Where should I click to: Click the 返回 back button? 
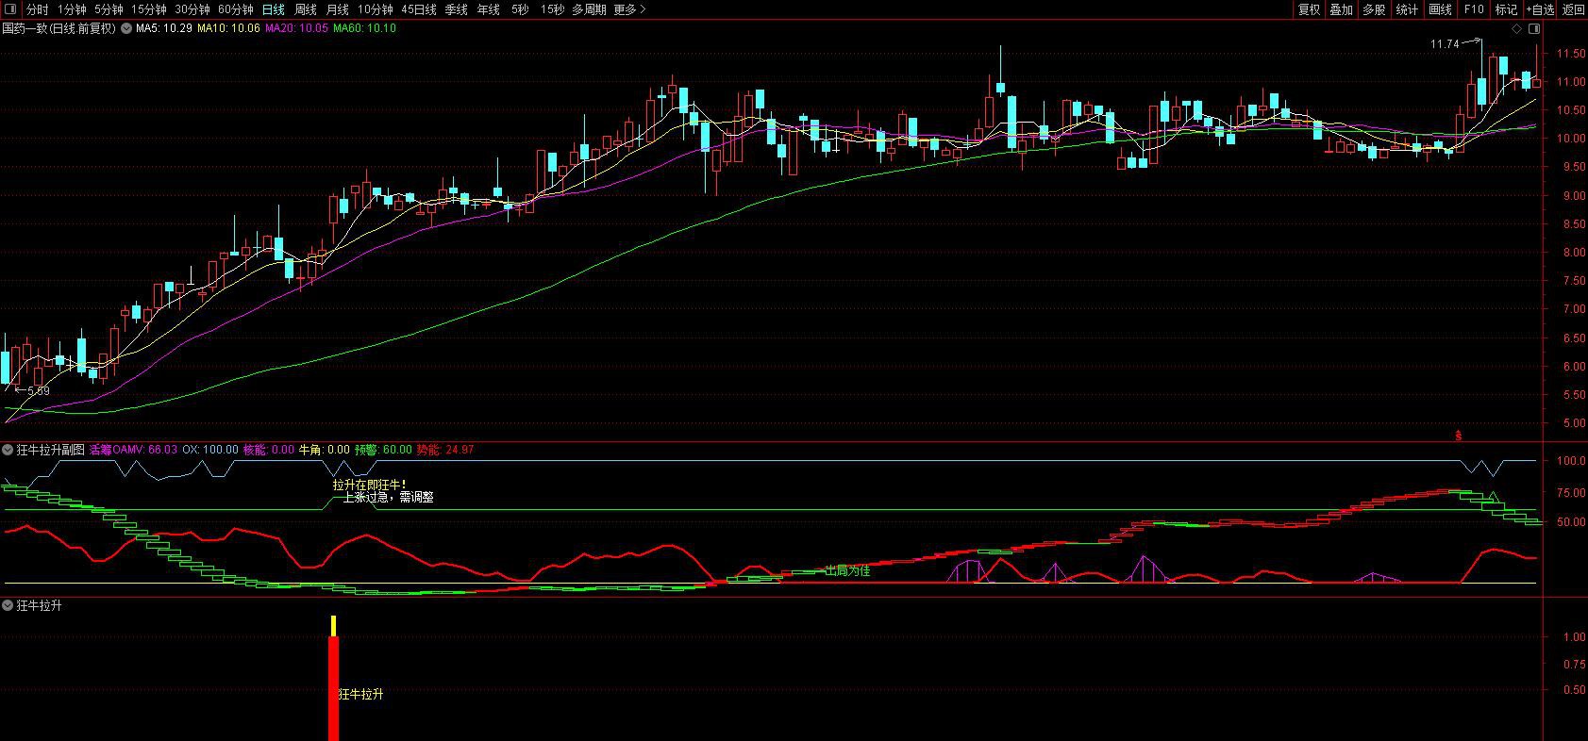pos(1573,9)
